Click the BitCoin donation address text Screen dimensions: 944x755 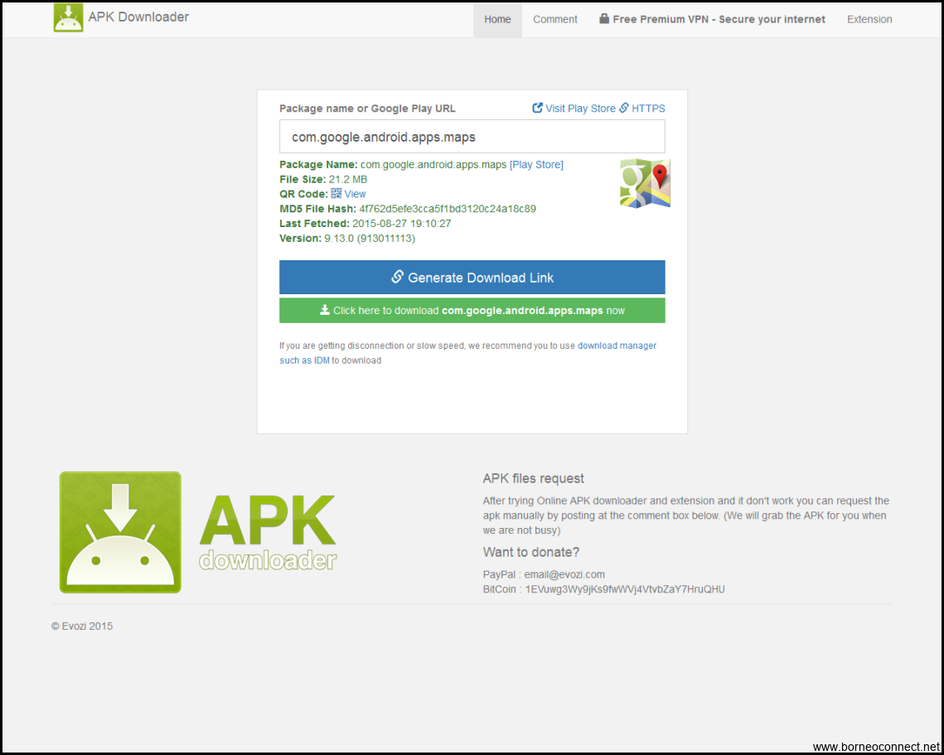625,589
